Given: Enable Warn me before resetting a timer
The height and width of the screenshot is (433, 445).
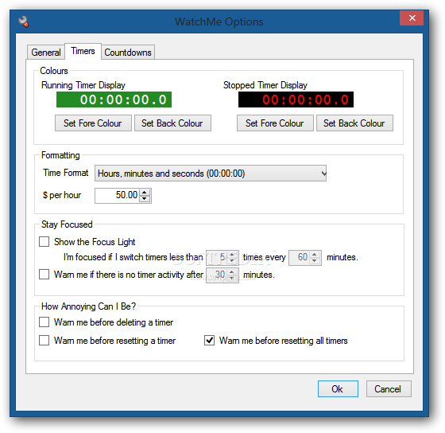Looking at the screenshot, I should pos(44,341).
